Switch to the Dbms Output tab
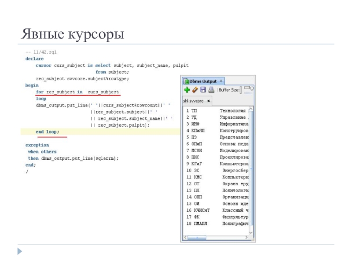This screenshot has width=352, height=264. pos(202,81)
